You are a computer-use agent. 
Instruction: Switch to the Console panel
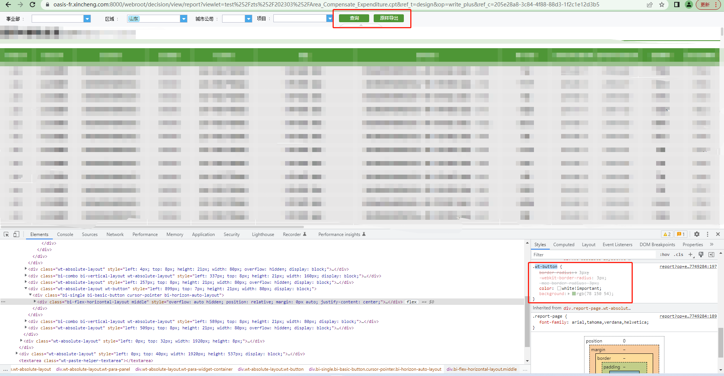(x=65, y=234)
